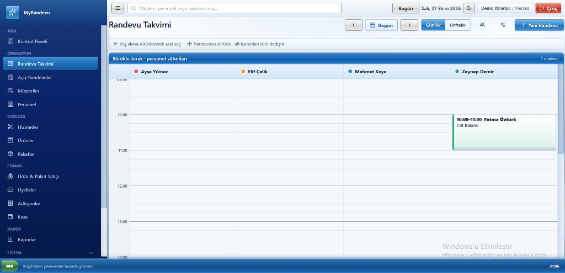Viewport: 565px width, 273px height.
Task: Click the Ürünler box icon
Action: click(x=10, y=140)
